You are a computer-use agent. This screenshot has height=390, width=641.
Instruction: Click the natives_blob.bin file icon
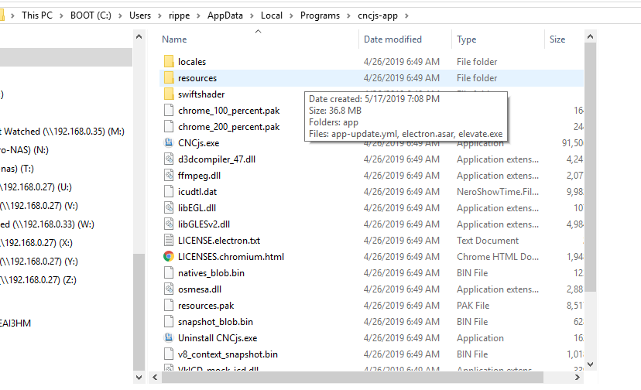[x=169, y=272]
